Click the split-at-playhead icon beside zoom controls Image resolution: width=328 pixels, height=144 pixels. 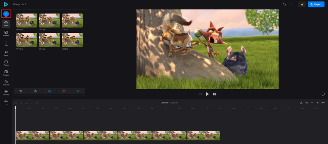coord(307,103)
